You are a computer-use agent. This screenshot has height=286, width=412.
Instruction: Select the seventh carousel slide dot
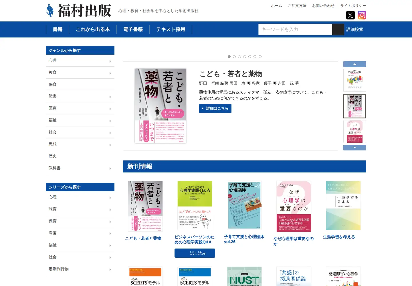click(x=260, y=57)
